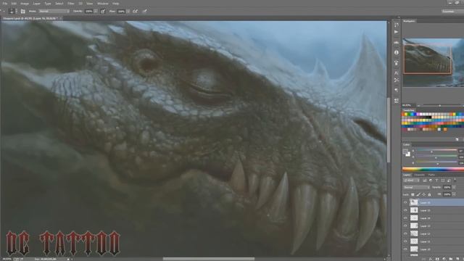Open the Character panel 'A' icon
The width and height of the screenshot is (464, 261).
coord(397,72)
